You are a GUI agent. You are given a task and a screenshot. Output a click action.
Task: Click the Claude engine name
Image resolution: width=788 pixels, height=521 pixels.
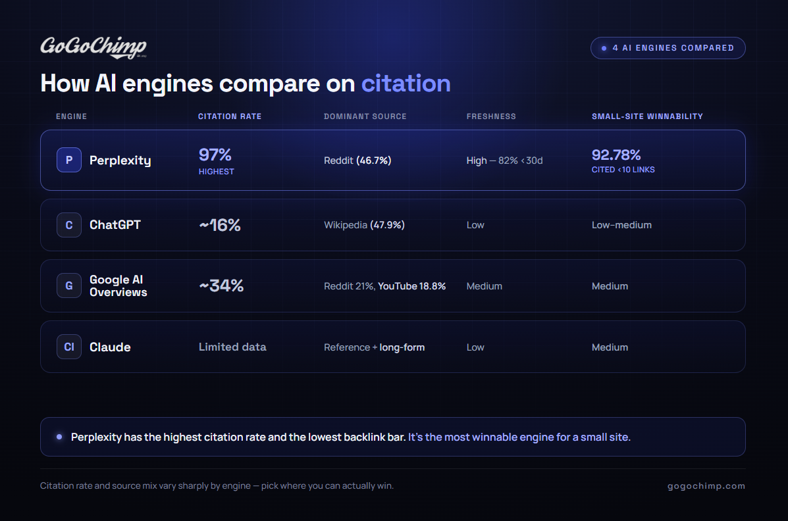click(110, 347)
